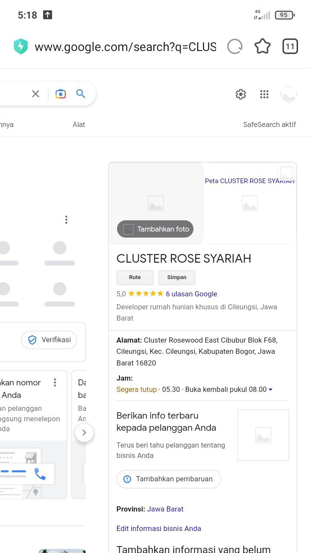Click the Simpan button
This screenshot has height=553, width=311.
(x=177, y=277)
